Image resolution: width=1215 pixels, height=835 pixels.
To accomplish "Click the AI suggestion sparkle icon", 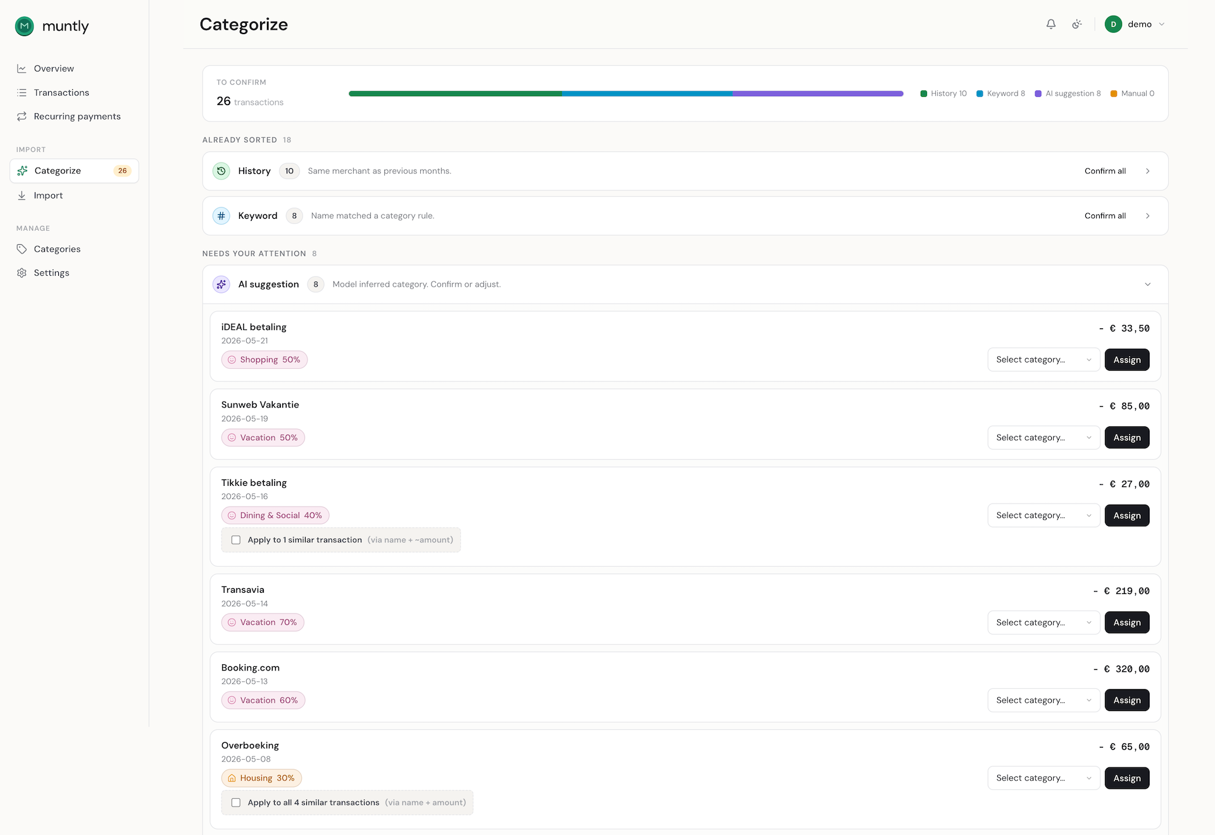I will pyautogui.click(x=221, y=284).
